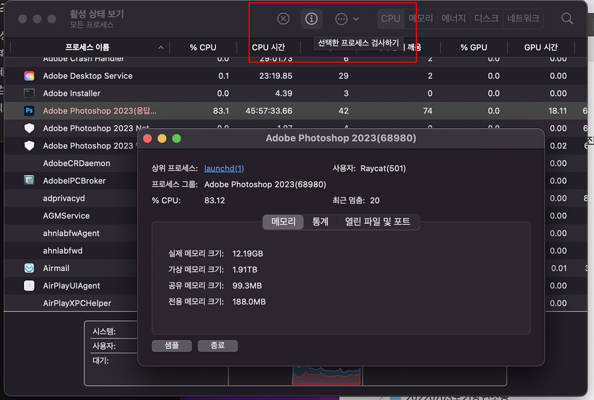Image resolution: width=594 pixels, height=400 pixels.
Task: Select the ahnlabfwd process
Action: pyautogui.click(x=63, y=251)
